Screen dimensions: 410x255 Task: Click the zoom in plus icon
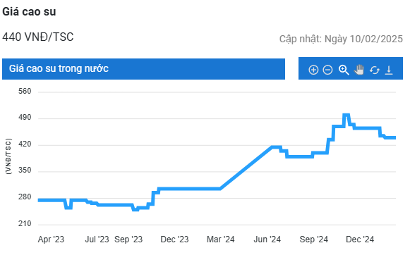click(x=313, y=70)
